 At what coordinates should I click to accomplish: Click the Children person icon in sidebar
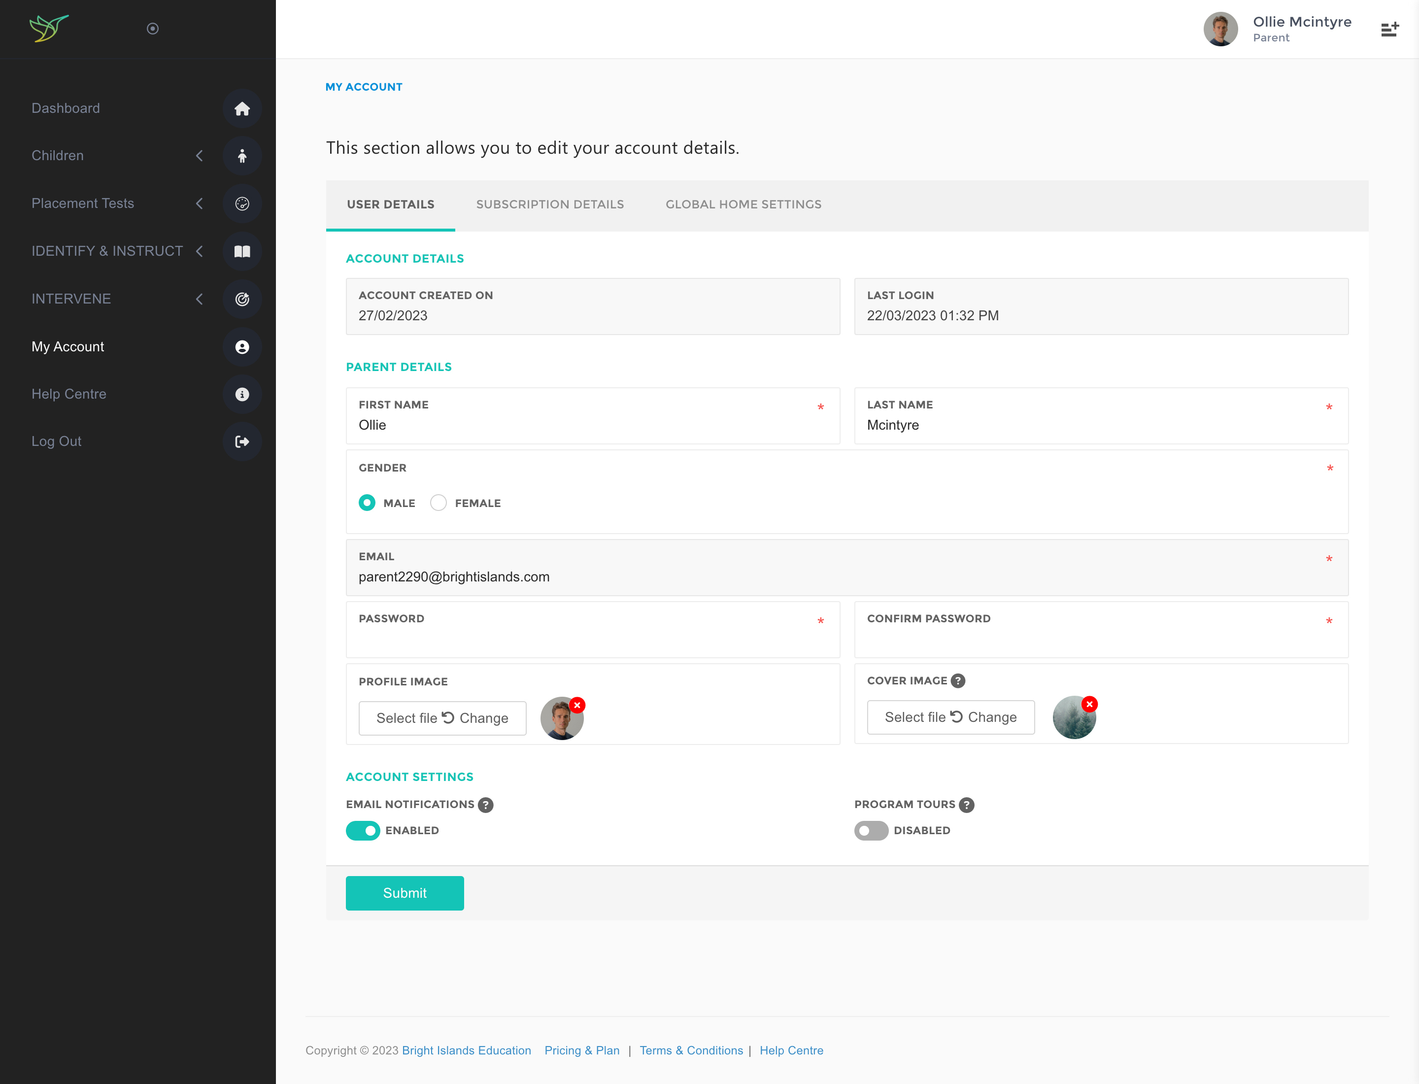tap(242, 156)
